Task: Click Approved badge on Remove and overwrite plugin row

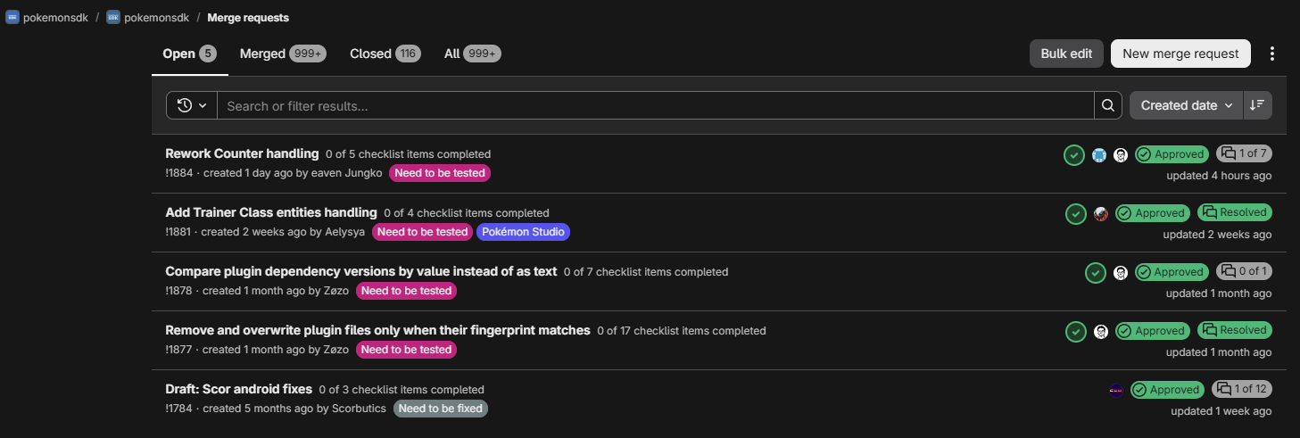Action: [x=1152, y=331]
